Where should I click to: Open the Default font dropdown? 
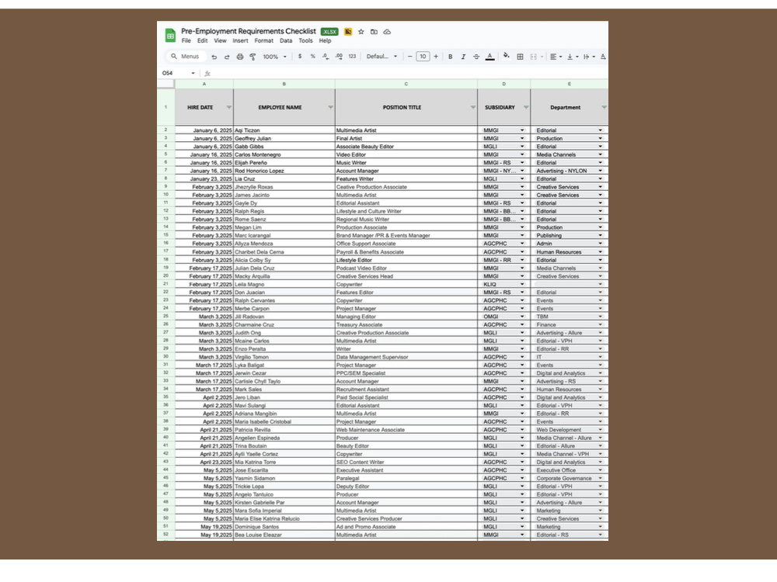(x=382, y=57)
